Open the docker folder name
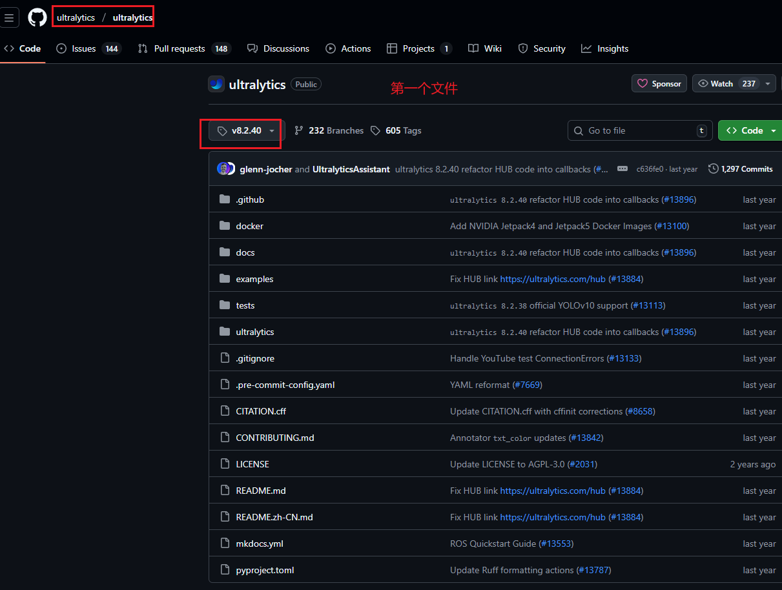782x590 pixels. tap(249, 226)
